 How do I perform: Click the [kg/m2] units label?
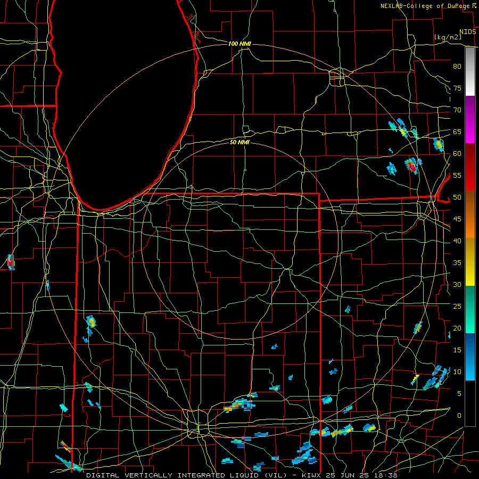tap(448, 37)
